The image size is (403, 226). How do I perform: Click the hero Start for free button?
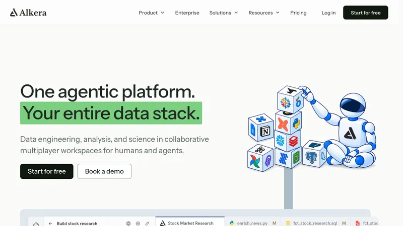click(x=47, y=171)
